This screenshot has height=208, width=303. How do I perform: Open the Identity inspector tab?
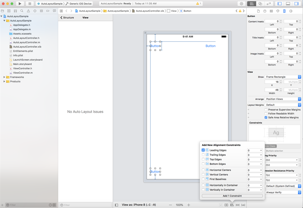pos(271,11)
